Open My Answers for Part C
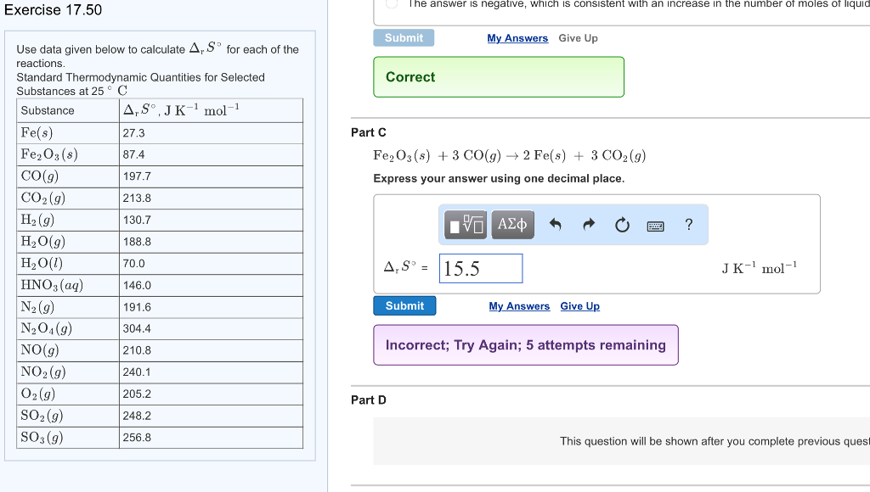 point(519,305)
